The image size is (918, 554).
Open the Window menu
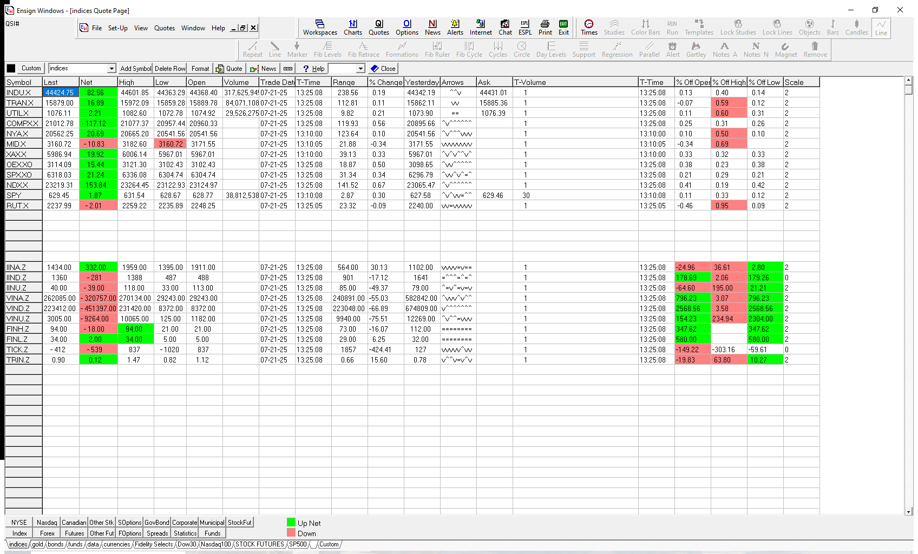coord(193,28)
